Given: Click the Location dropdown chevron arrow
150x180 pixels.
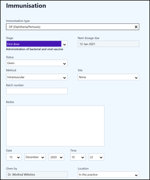Looking at the screenshot, I should pyautogui.click(x=136, y=175).
